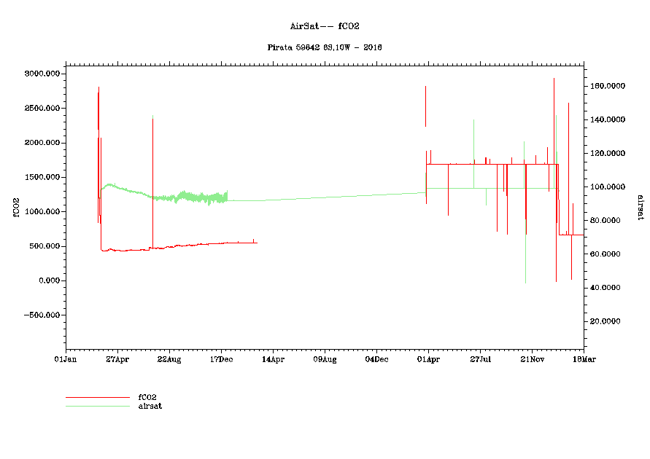Click the 01Jan date tick label
The image size is (650, 459).
[65, 359]
